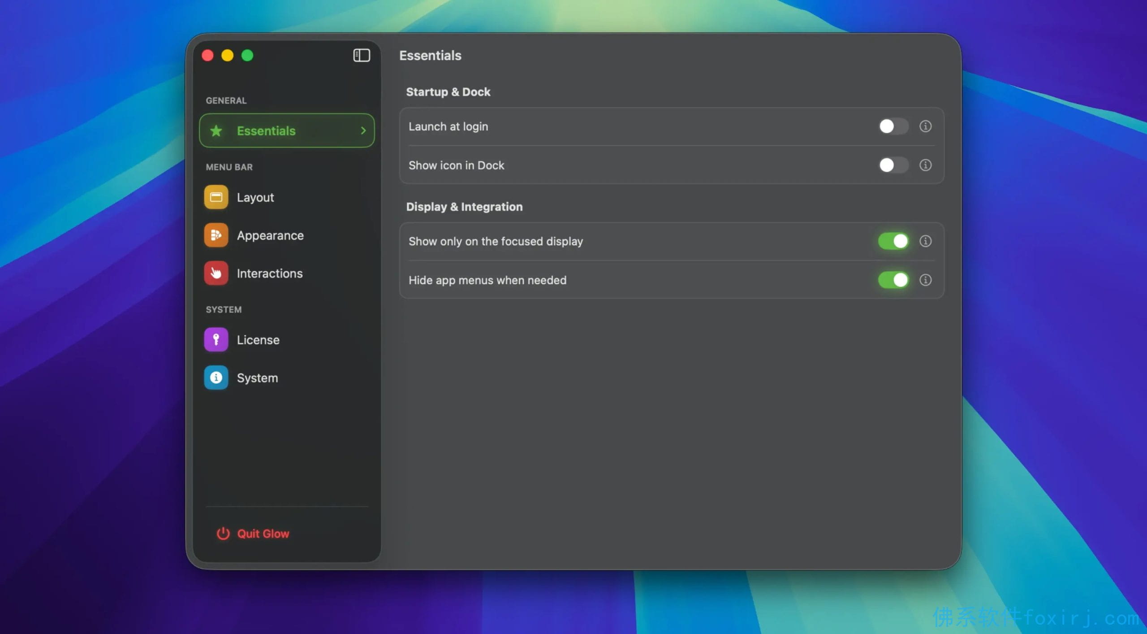Click the Show only on the focused display label

496,241
